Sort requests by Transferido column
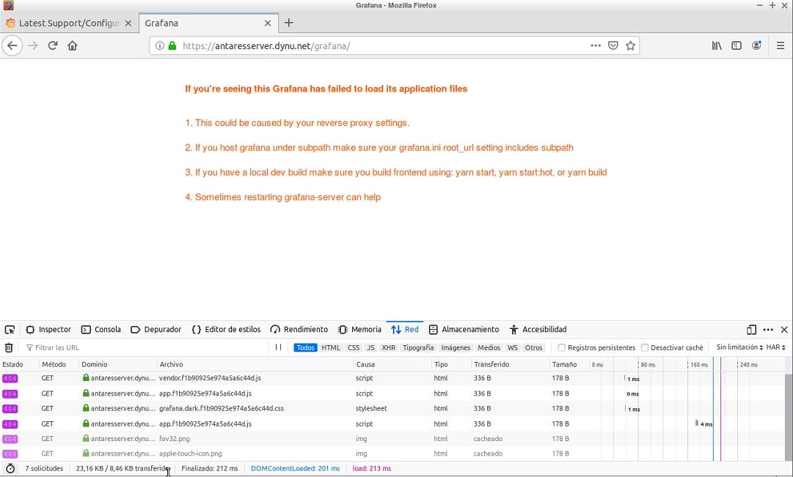 [511, 364]
